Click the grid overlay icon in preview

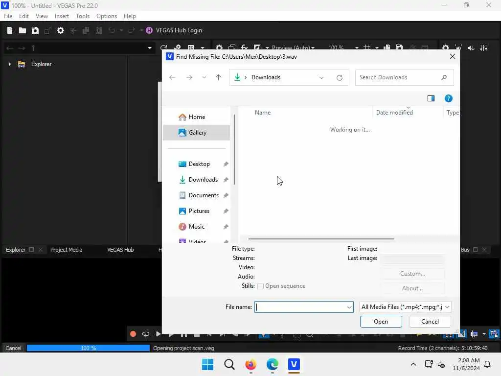367,47
